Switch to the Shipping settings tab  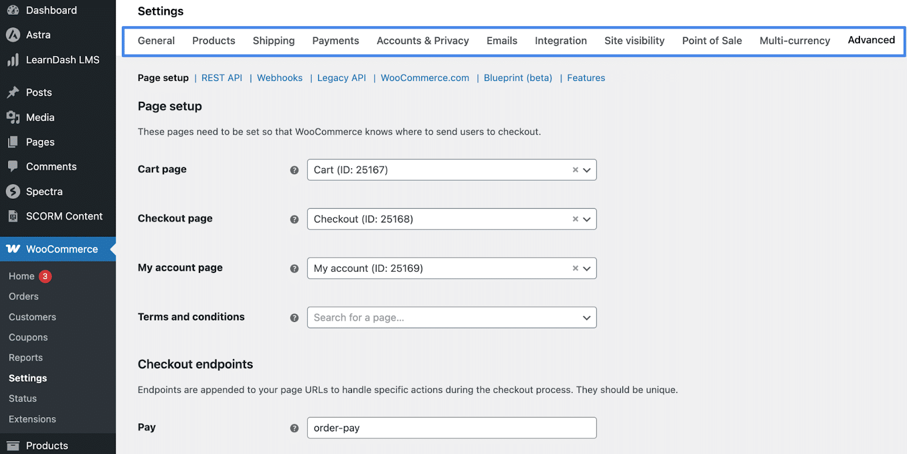[x=274, y=41]
